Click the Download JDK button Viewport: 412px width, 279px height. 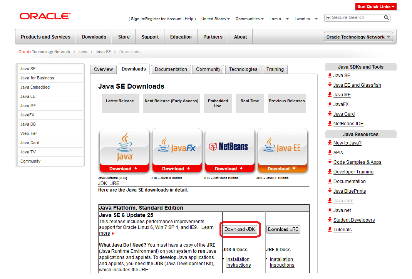coord(240,229)
